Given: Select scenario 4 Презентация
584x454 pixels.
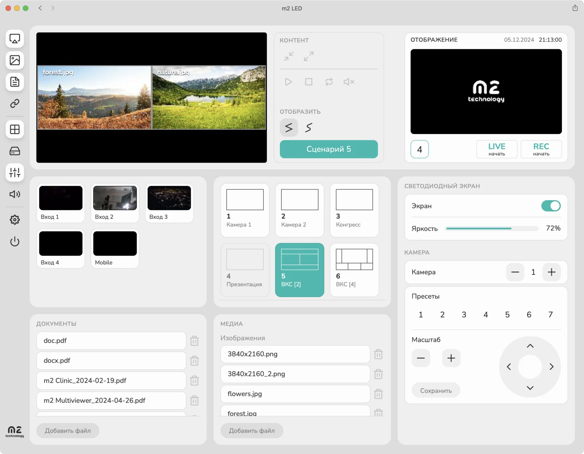Looking at the screenshot, I should (x=245, y=270).
